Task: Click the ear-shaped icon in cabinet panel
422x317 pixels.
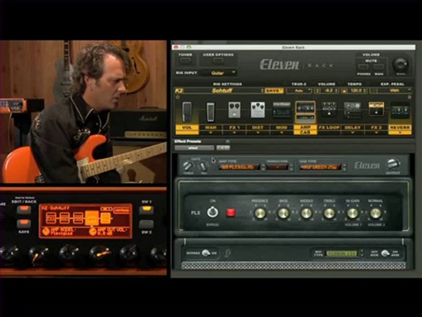Action: pyautogui.click(x=228, y=253)
